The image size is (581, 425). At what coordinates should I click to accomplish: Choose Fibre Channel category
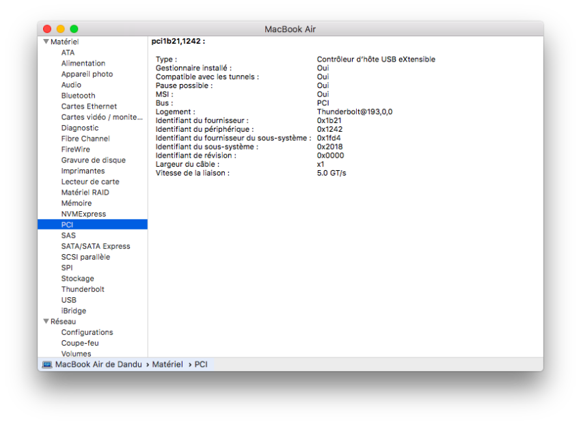[85, 139]
